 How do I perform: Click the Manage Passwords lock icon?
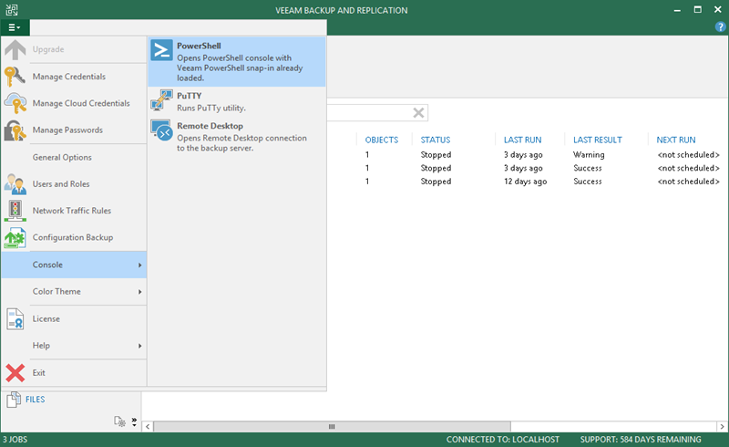pos(15,130)
